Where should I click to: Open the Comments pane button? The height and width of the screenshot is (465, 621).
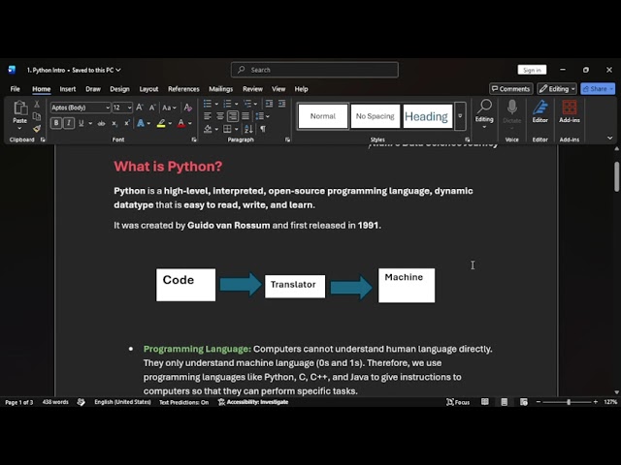pos(511,89)
